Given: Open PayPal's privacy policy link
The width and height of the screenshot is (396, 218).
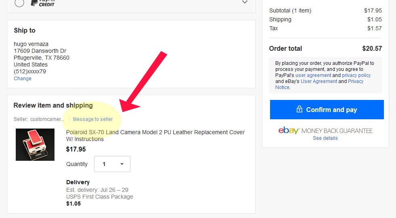Looking at the screenshot, I should pos(356,75).
